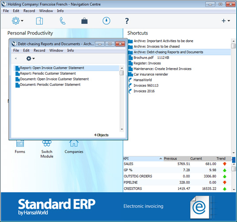
Task: Select 'Document: Periodic Customer Statement' row
Action: [x=66, y=85]
